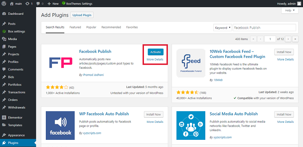Install 10Web Facebook Feed plugin
303x147 pixels.
[x=284, y=52]
